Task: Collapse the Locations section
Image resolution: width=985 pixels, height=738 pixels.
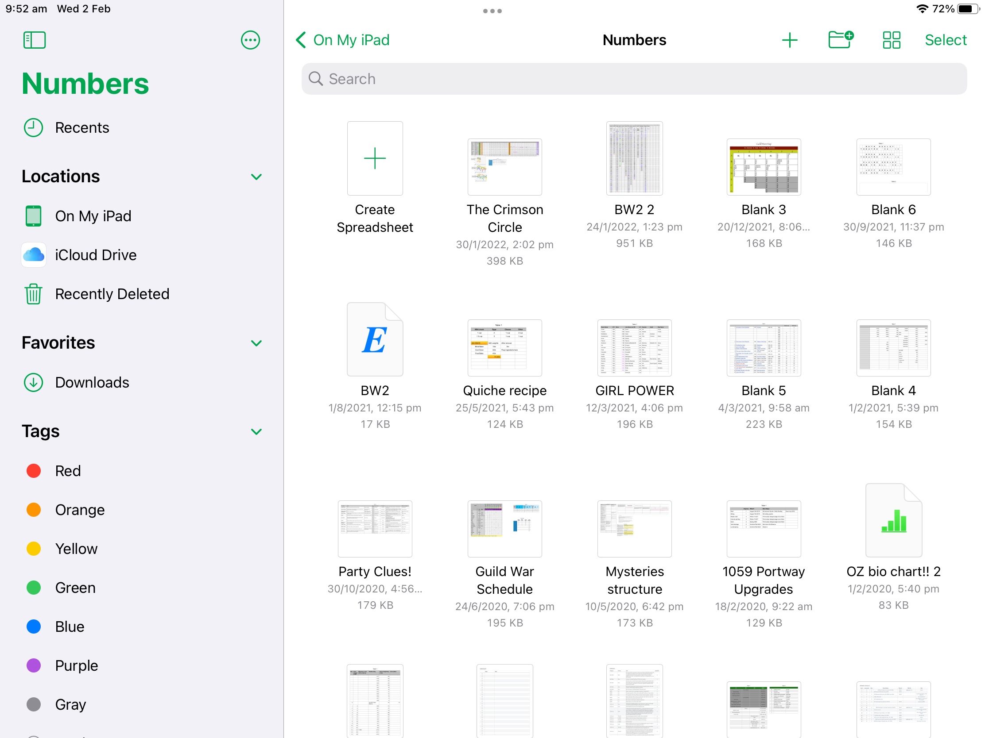Action: point(256,177)
